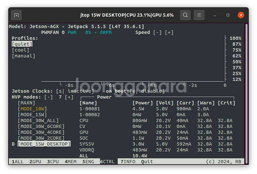Switch to the 2GPU tab
257x174 pixels.
click(x=35, y=162)
